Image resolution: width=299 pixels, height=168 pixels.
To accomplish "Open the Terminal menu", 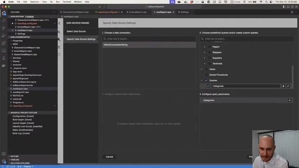I will [67, 2].
